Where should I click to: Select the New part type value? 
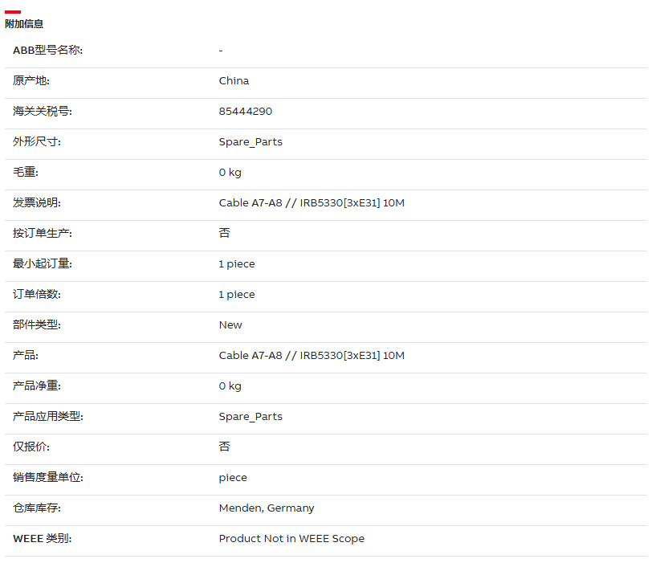click(x=230, y=325)
